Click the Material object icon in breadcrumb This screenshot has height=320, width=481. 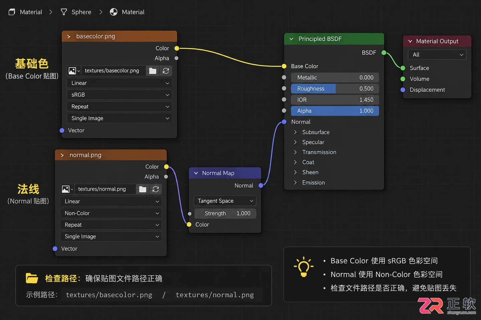(x=12, y=12)
